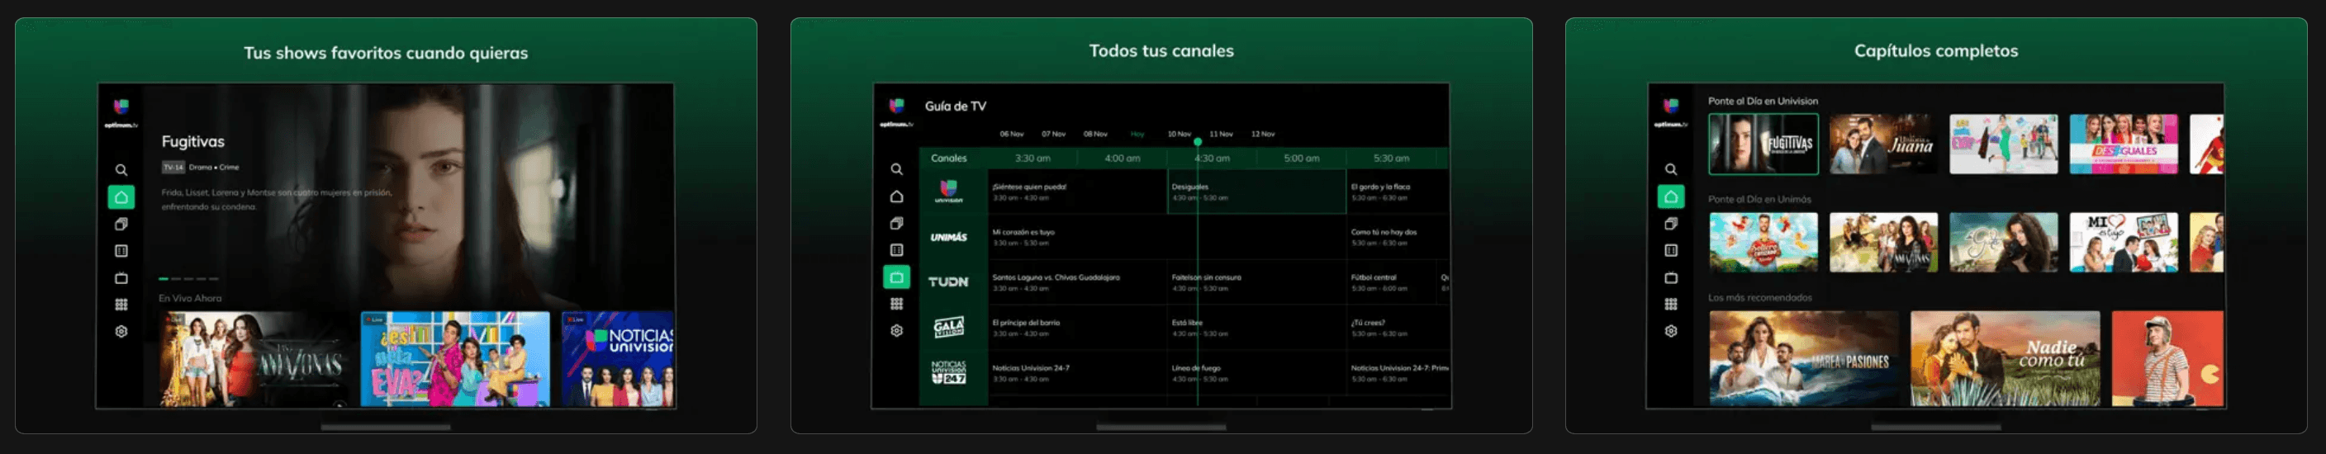Image resolution: width=2326 pixels, height=454 pixels.
Task: Select Univision channel logo in the guide
Action: coord(948,192)
